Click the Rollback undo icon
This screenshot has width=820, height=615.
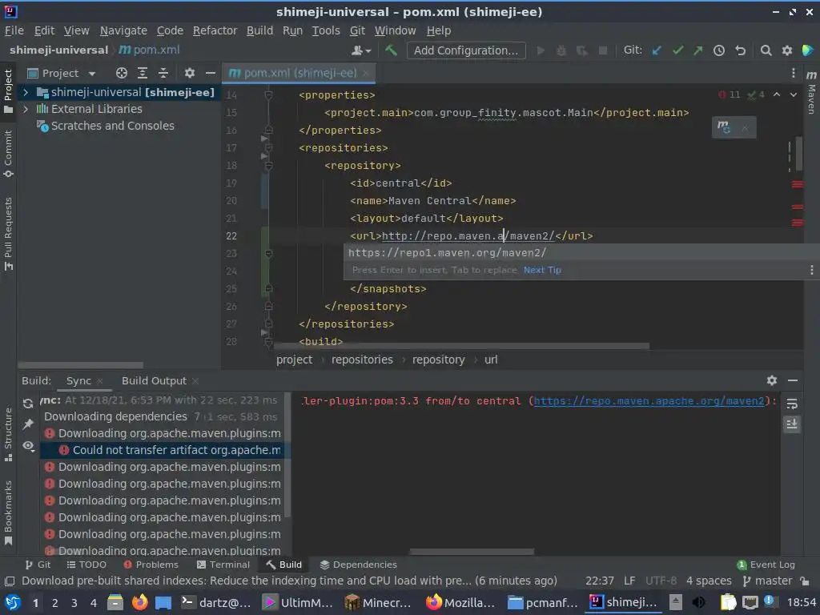coord(740,50)
